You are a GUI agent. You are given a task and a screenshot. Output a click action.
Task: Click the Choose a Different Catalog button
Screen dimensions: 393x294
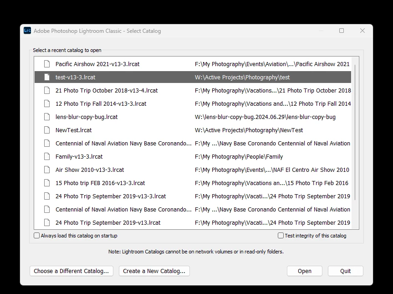pos(71,271)
